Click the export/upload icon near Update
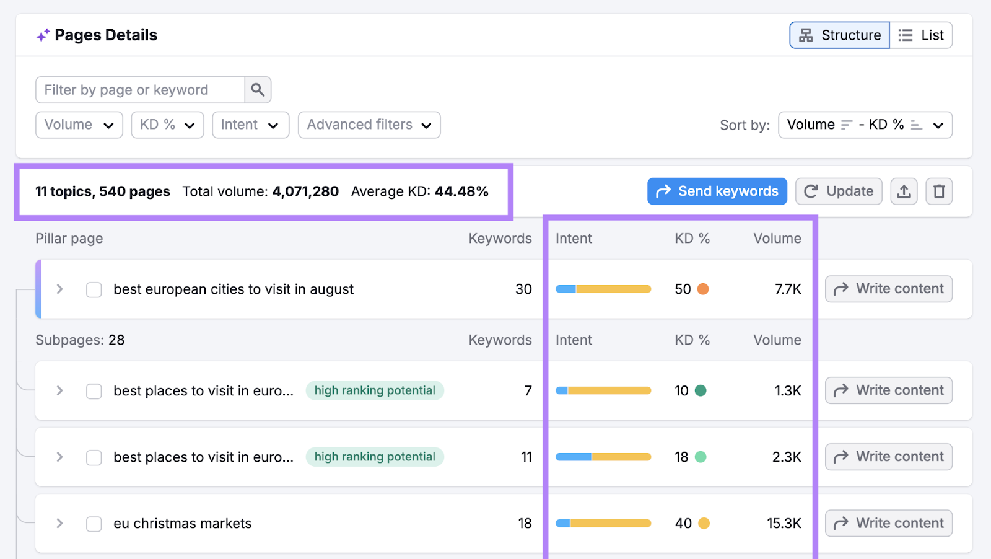 click(x=904, y=191)
